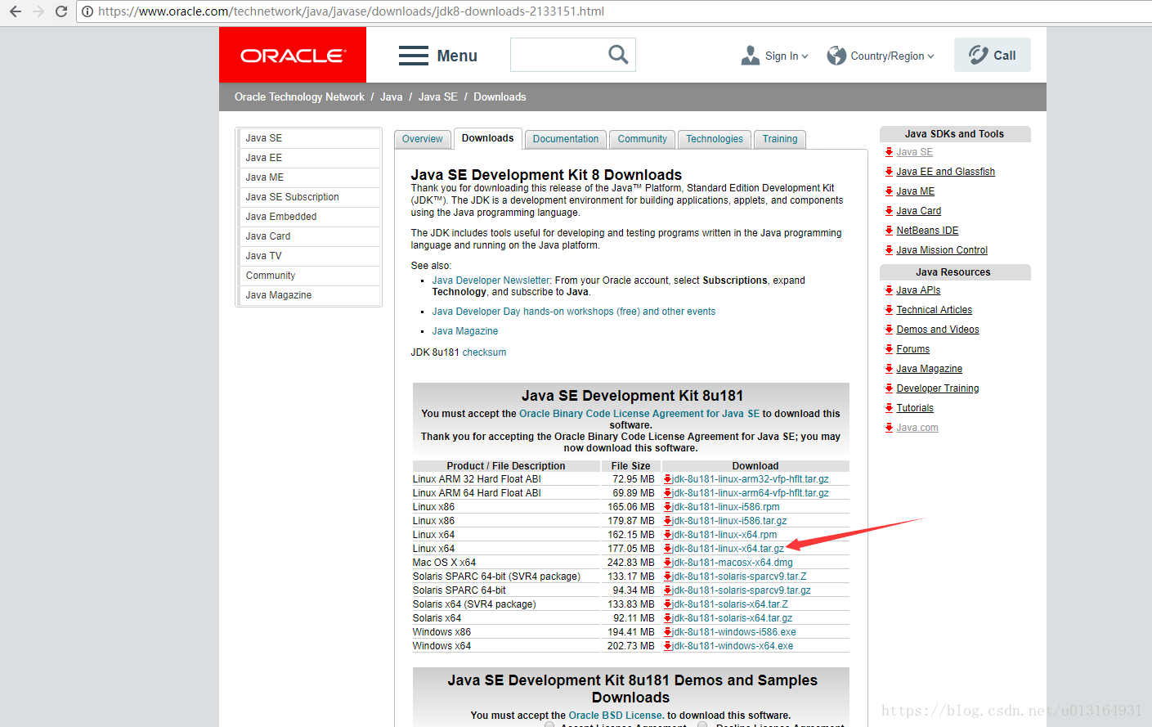
Task: Click the JDK 8u181 checksum link
Action: pos(484,352)
